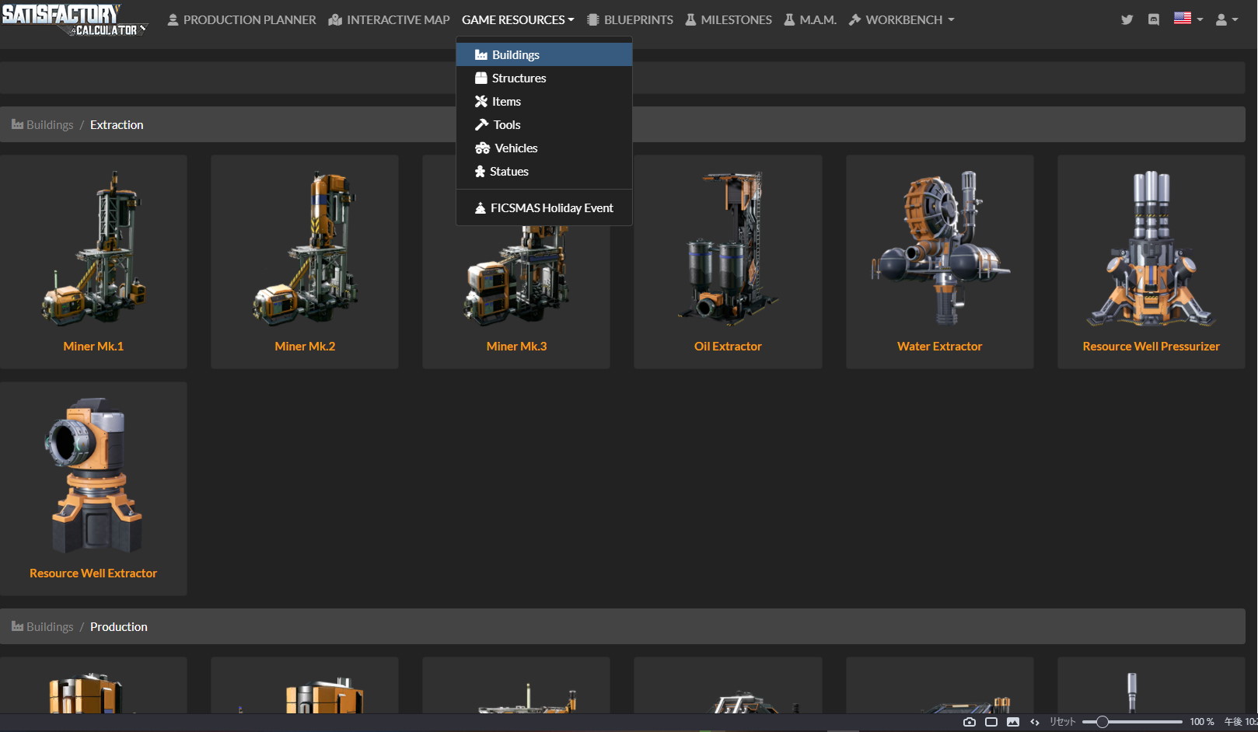The image size is (1258, 732).
Task: Open the M.A.M. research page
Action: tap(810, 19)
